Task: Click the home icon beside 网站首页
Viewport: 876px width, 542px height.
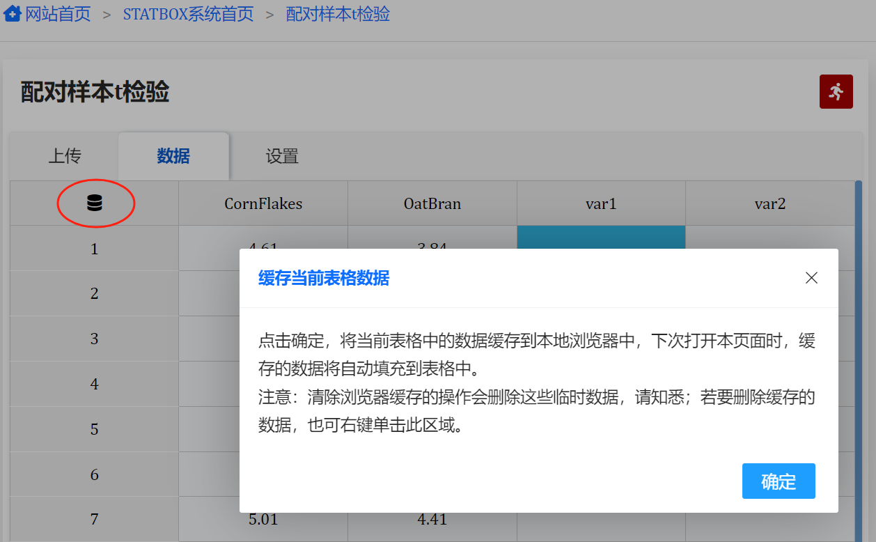Action: (13, 14)
